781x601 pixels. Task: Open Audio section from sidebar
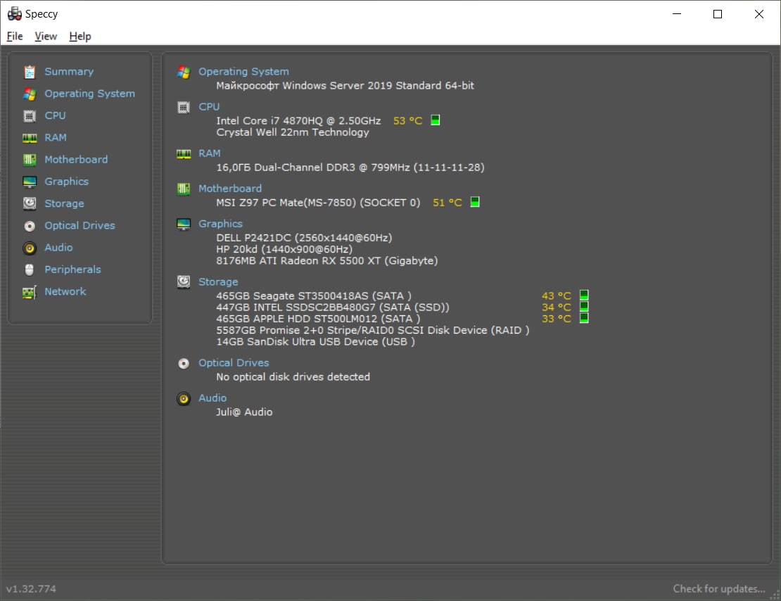click(58, 247)
